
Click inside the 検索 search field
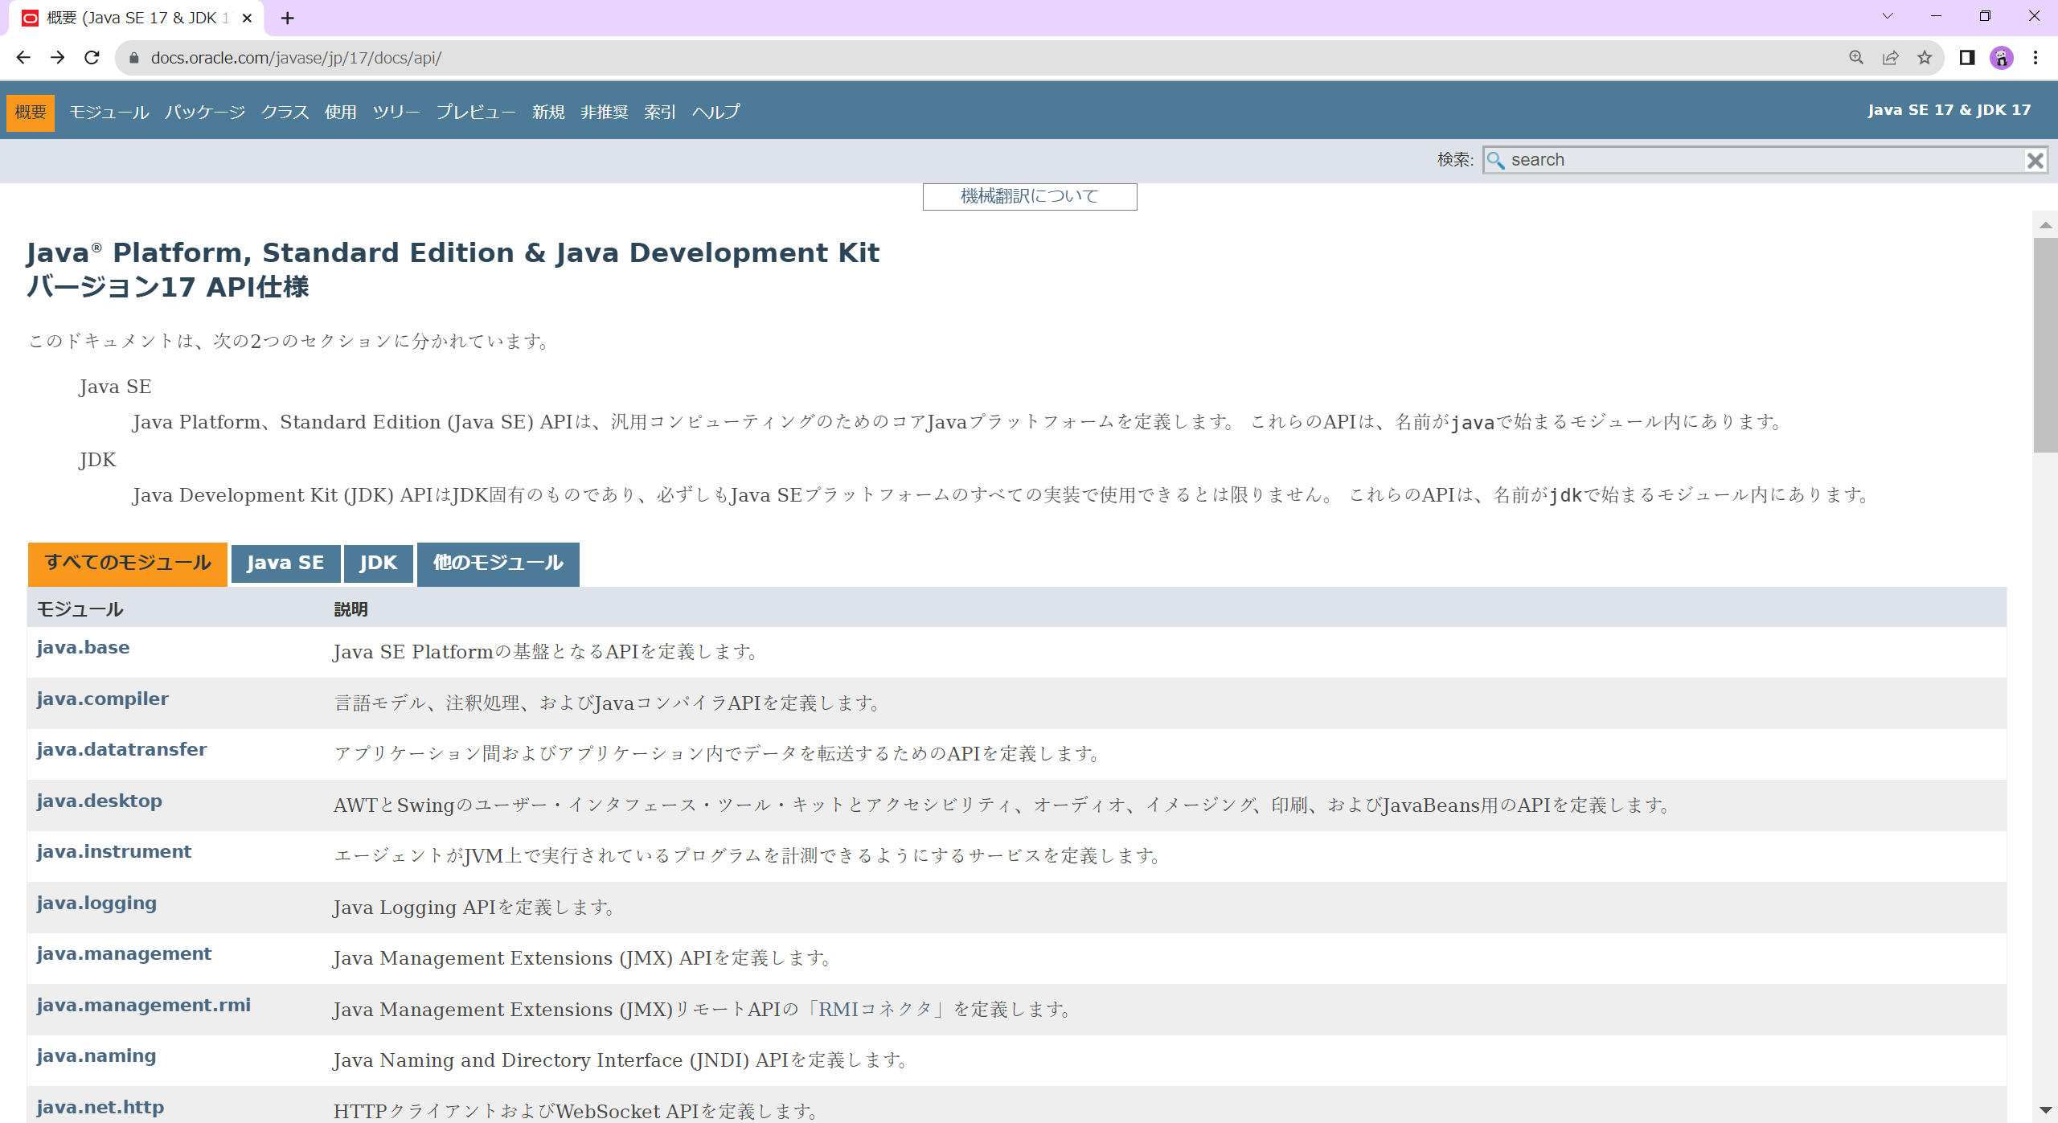(x=1688, y=160)
